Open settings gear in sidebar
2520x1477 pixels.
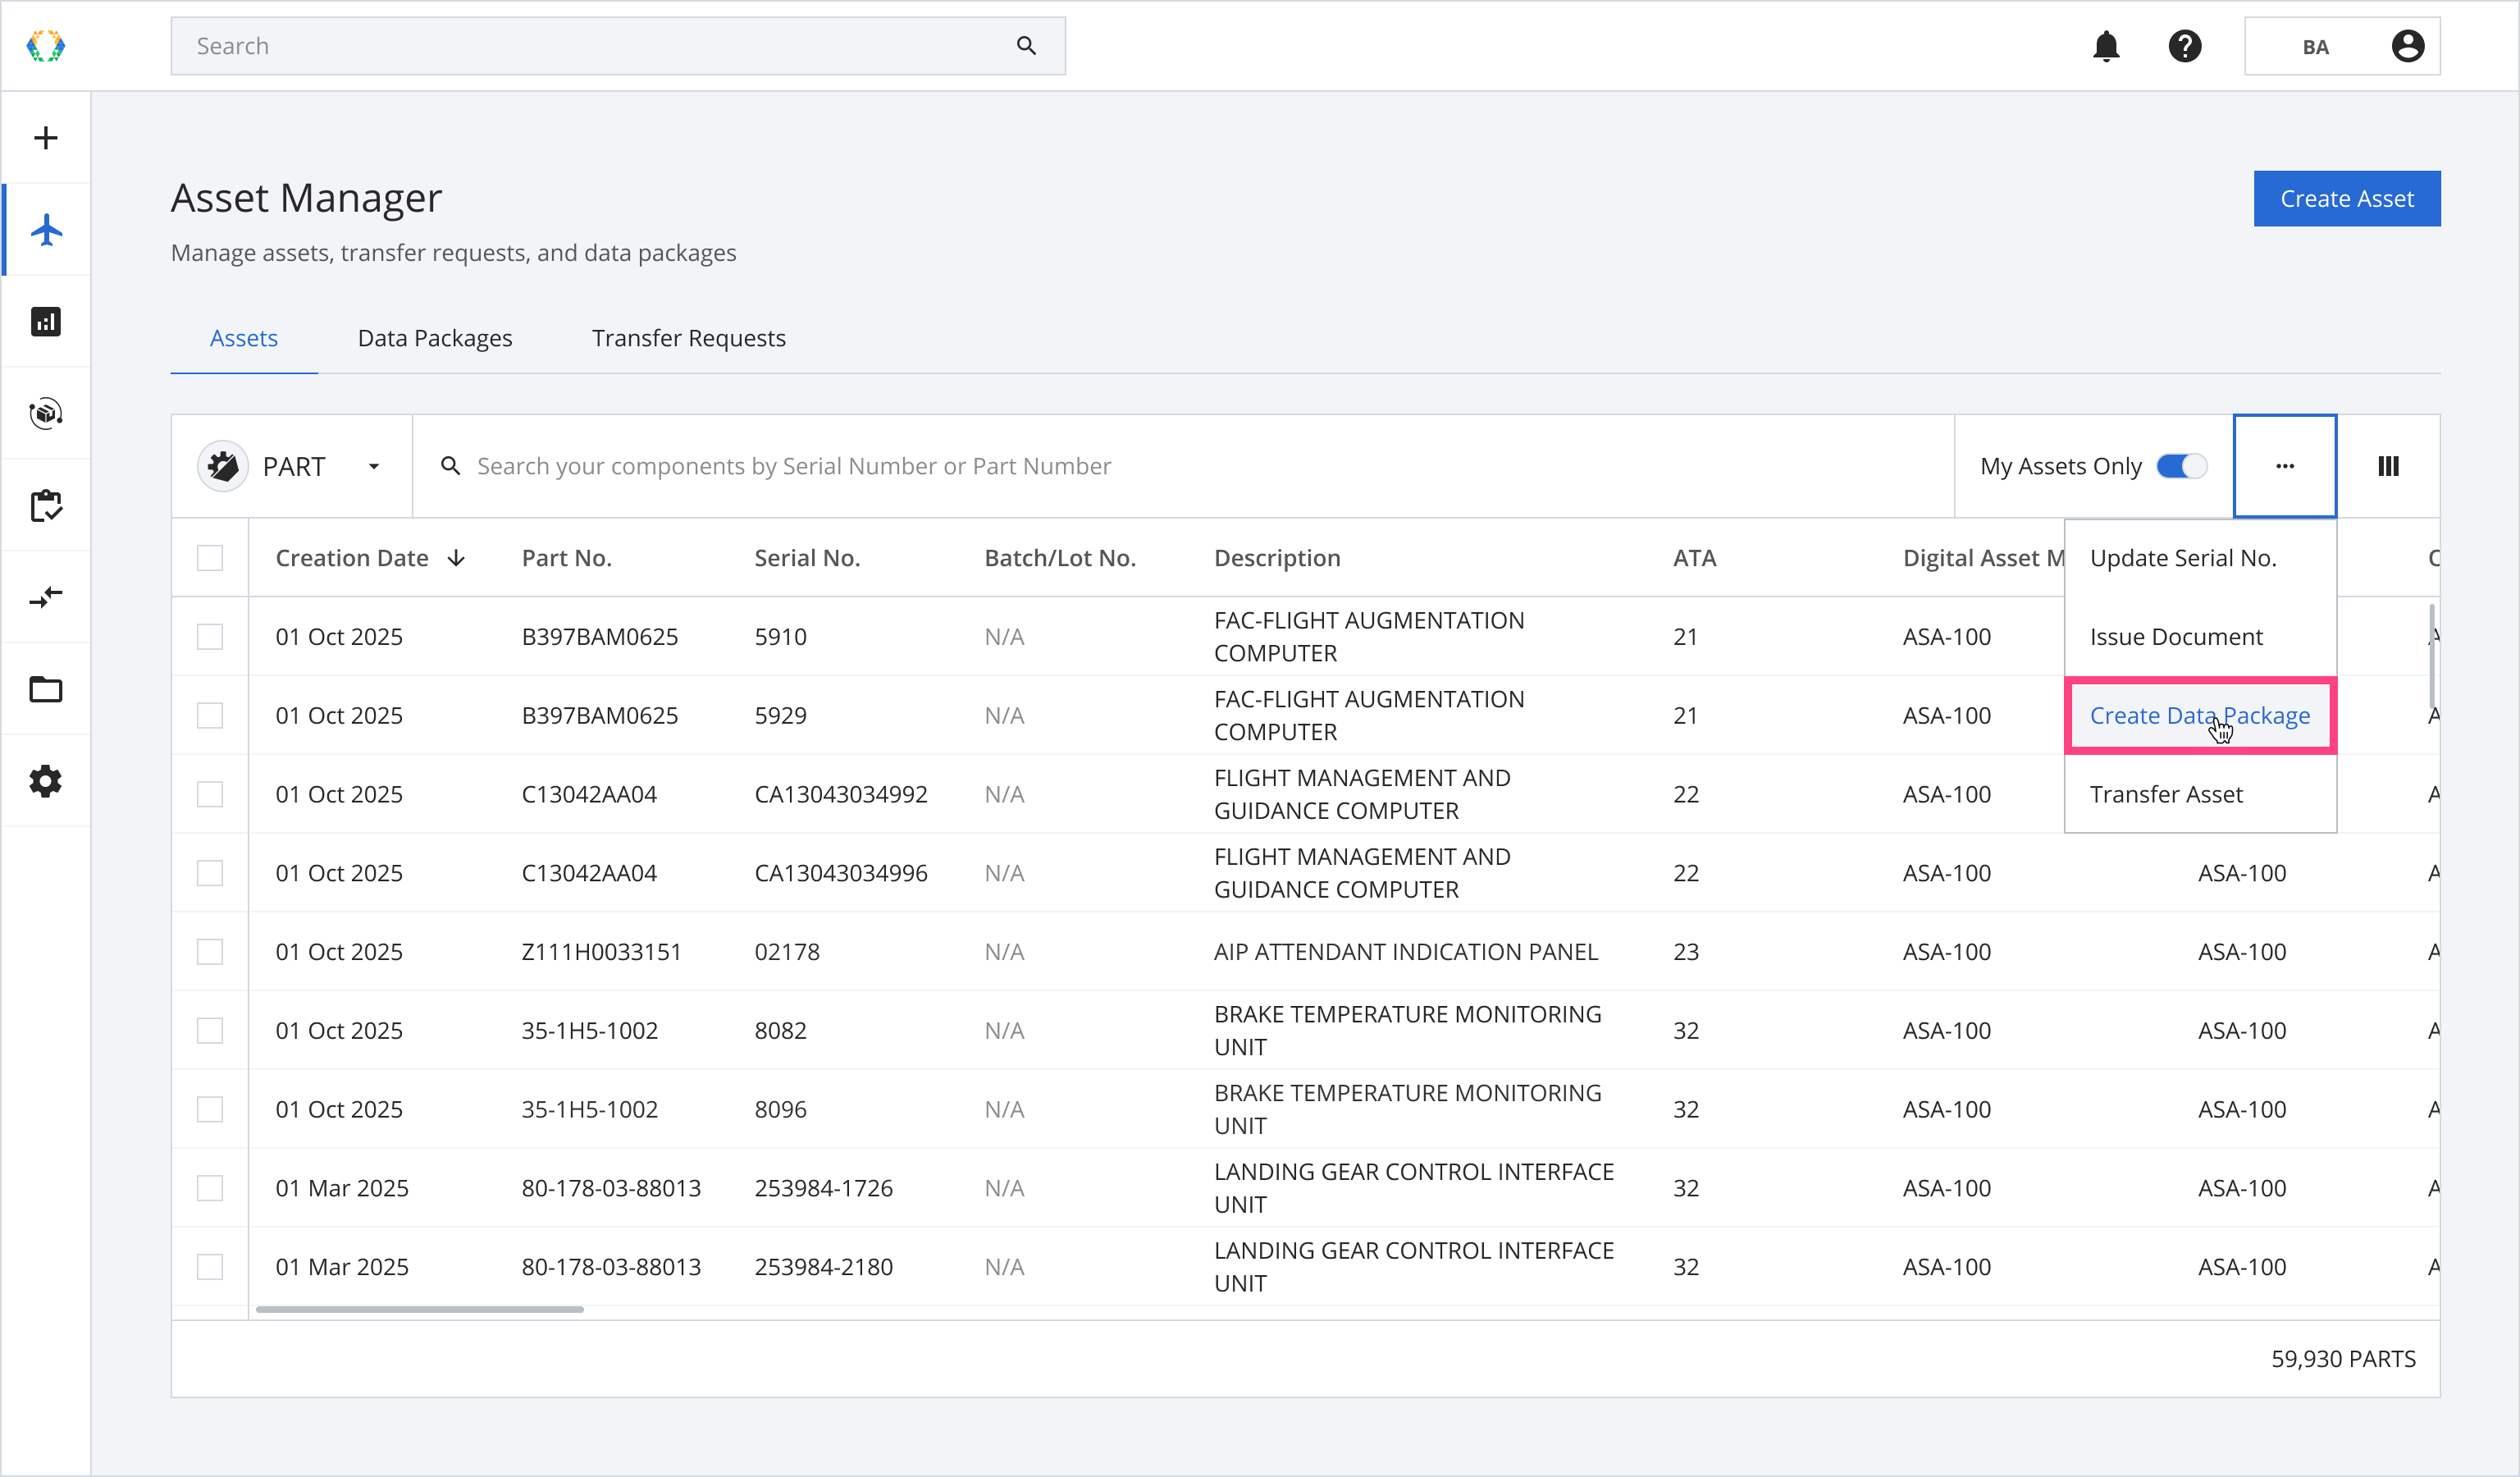[46, 781]
